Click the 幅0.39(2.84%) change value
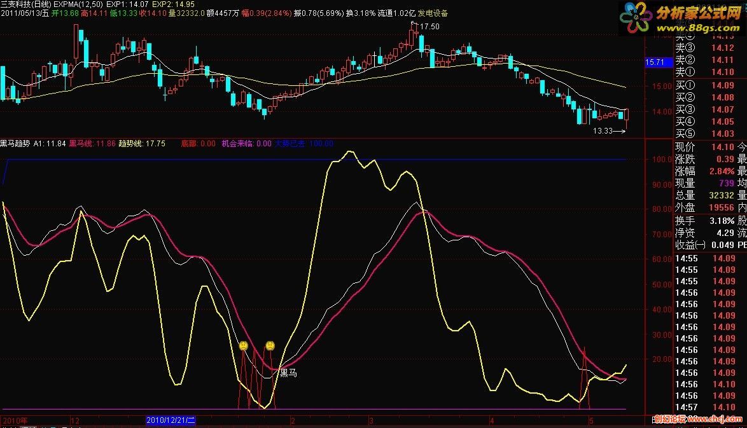 tap(267, 13)
